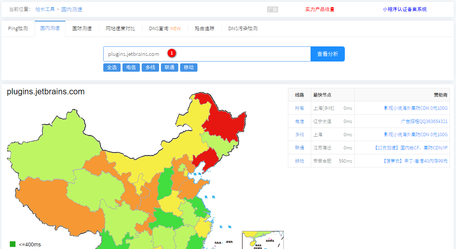Click the 所有 line link in table
The width and height of the screenshot is (456, 249).
[x=300, y=108]
